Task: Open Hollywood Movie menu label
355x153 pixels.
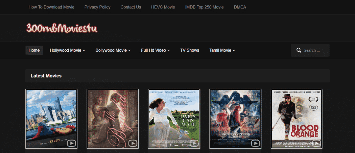Action: click(66, 50)
